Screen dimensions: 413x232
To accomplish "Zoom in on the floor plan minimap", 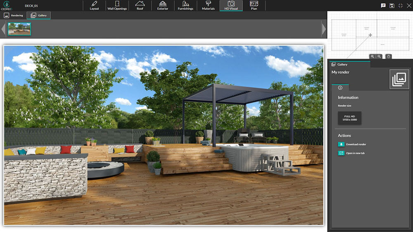I will click(373, 56).
